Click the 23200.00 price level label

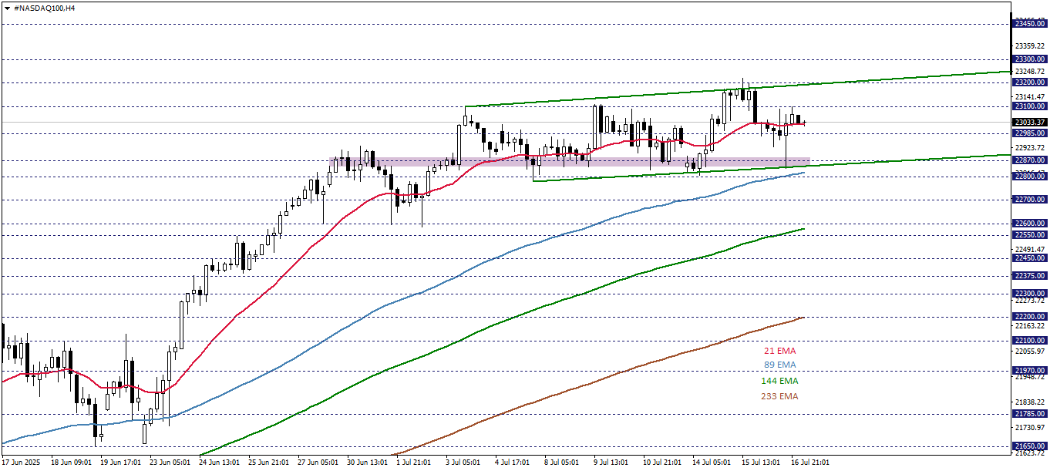click(1030, 82)
